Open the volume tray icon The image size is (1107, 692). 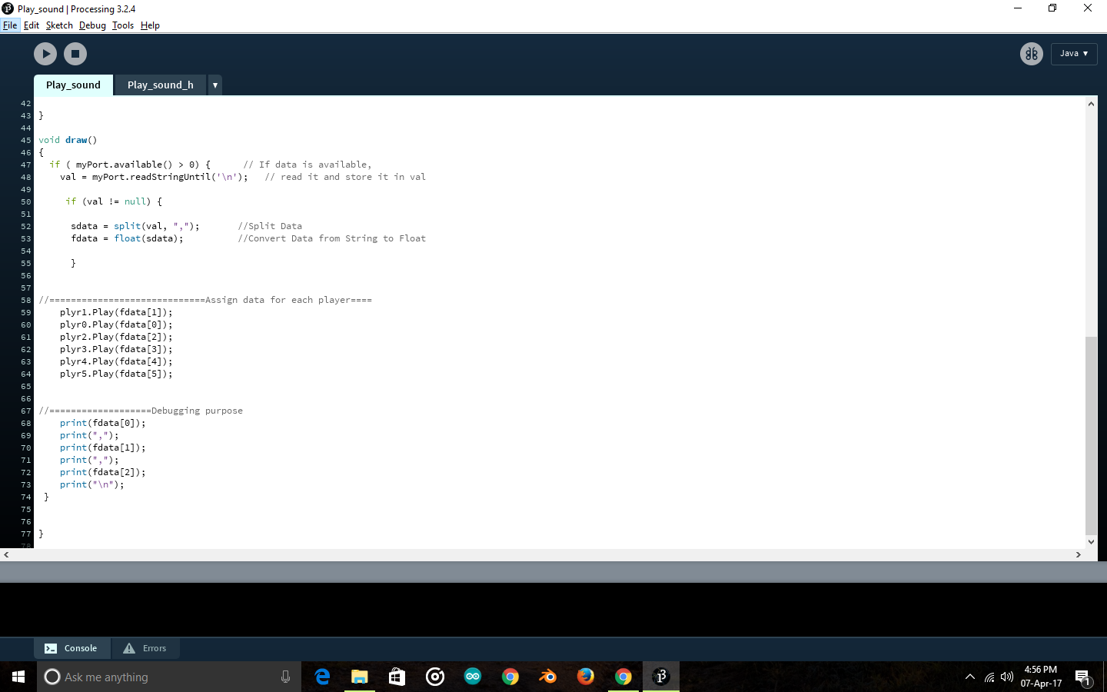point(1007,677)
